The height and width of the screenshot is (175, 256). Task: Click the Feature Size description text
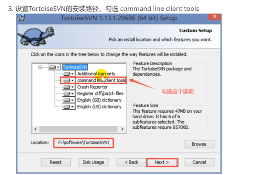click(x=167, y=119)
